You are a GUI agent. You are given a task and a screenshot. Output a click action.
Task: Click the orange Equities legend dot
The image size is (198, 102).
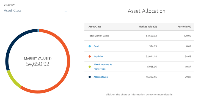pyautogui.click(x=90, y=56)
